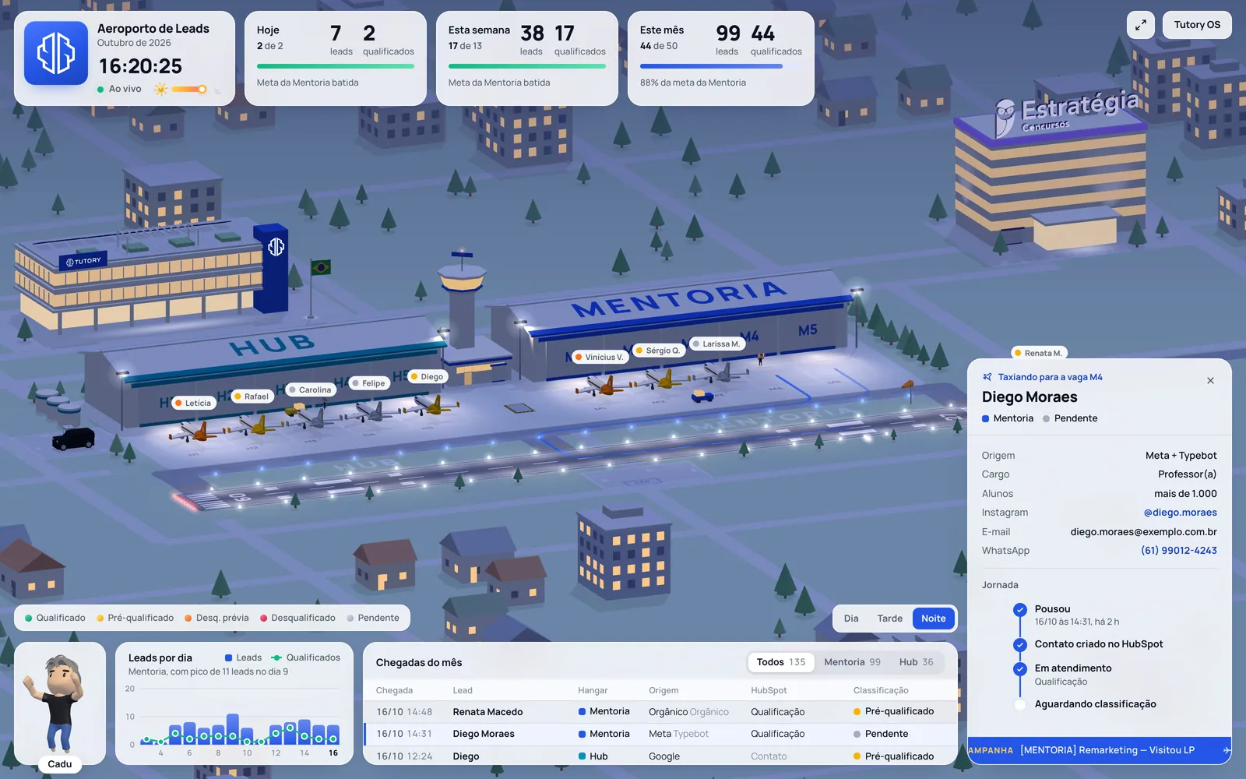Switch to the Todos 135 tab
Viewport: 1246px width, 779px height.
click(781, 662)
